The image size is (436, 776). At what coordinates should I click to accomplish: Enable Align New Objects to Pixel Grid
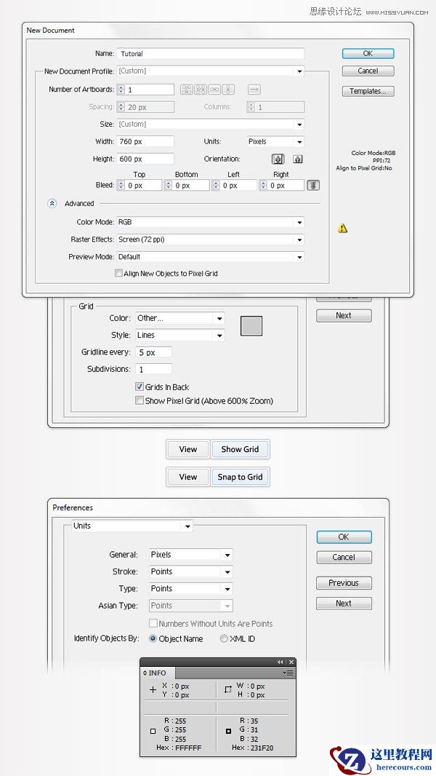click(118, 273)
